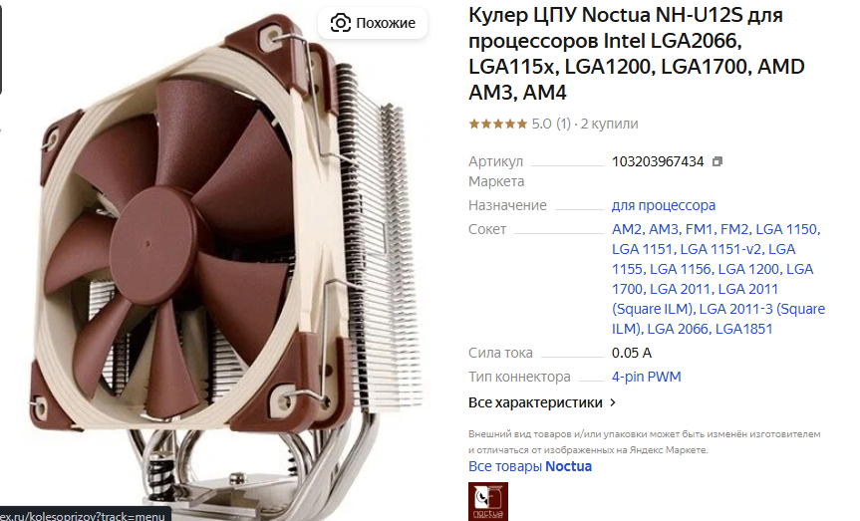Screen dimensions: 860x521
Task: Open the LGA 1200 socket link
Action: (x=748, y=269)
